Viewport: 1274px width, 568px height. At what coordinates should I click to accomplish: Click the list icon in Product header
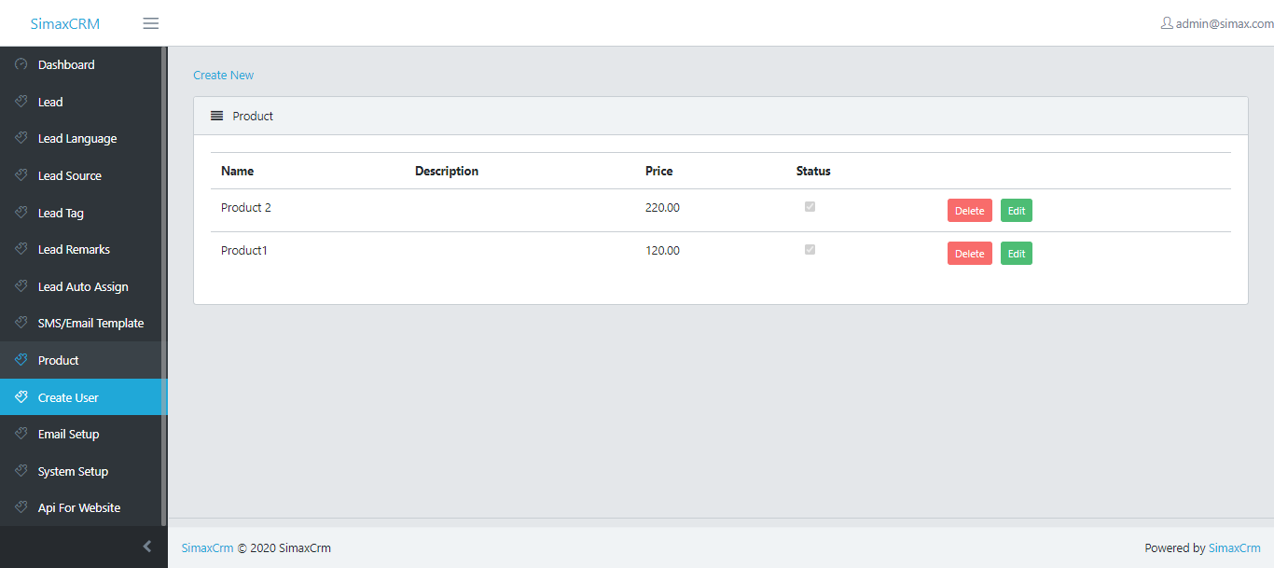click(216, 117)
